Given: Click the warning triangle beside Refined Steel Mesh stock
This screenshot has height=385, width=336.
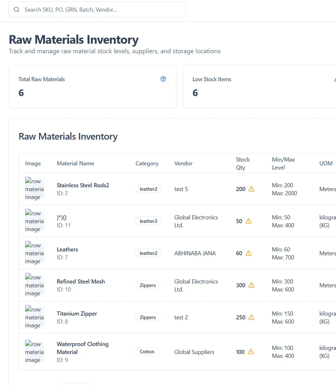Looking at the screenshot, I should [252, 285].
